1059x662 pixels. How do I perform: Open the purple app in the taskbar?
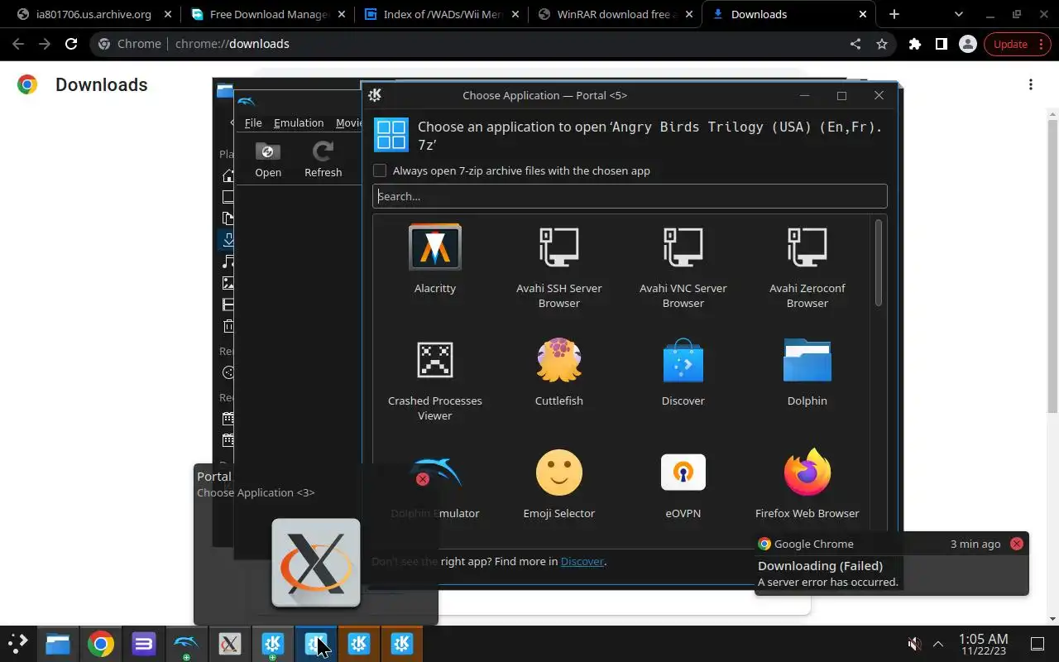pyautogui.click(x=144, y=644)
